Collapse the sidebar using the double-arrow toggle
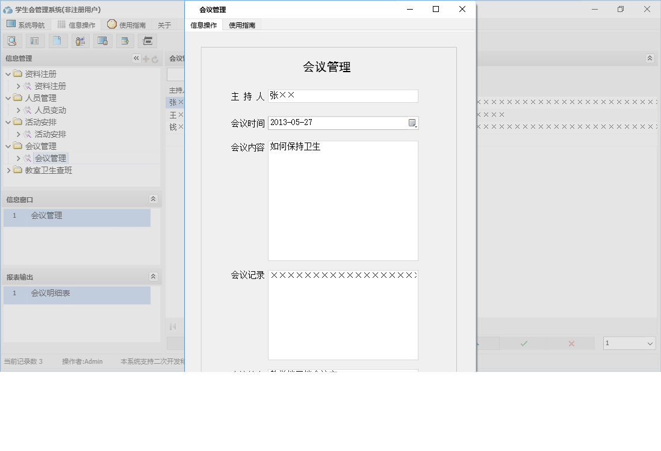 click(135, 58)
